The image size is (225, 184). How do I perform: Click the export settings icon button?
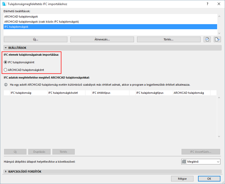click(x=217, y=39)
